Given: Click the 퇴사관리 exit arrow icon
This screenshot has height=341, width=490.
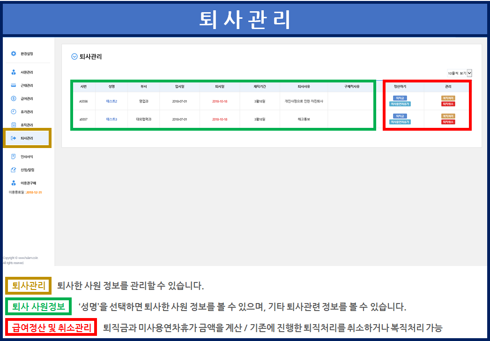Looking at the screenshot, I should pos(14,138).
